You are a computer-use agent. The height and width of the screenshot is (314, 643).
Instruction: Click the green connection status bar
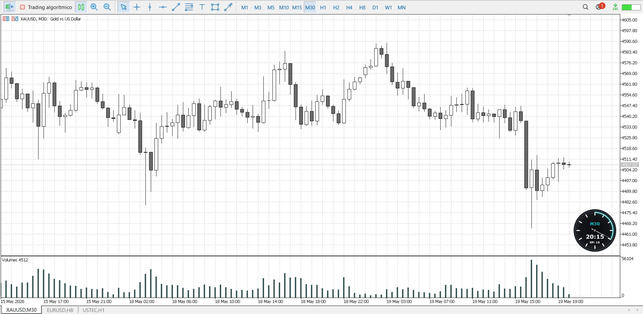631,7
